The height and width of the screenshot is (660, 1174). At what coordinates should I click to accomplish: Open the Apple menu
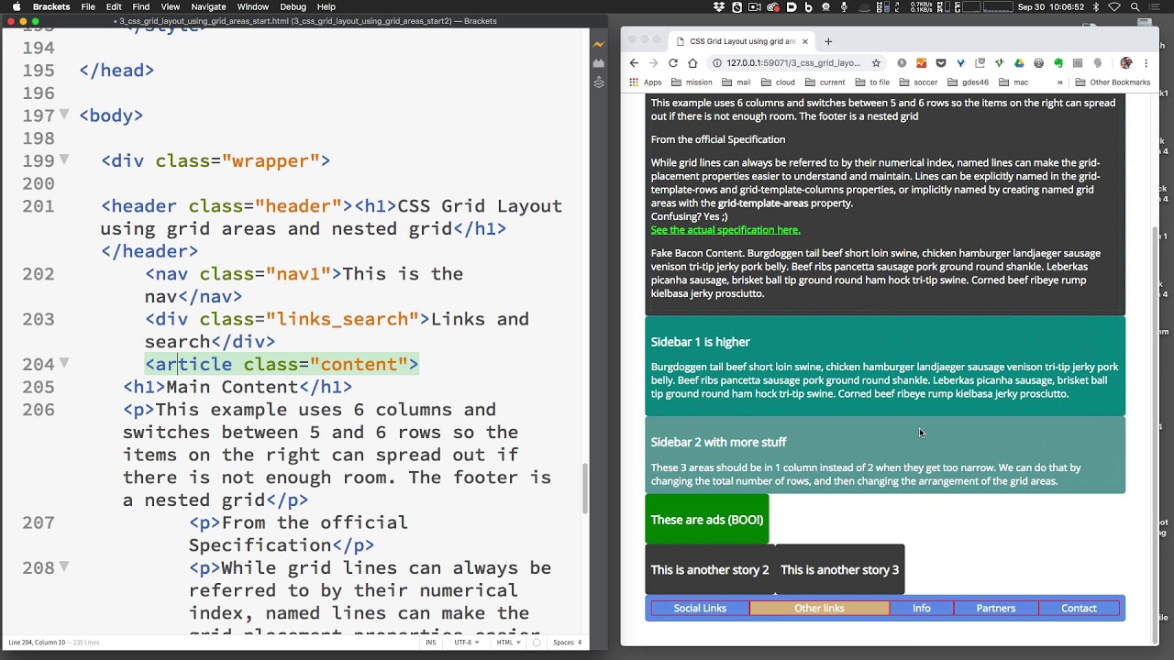click(16, 7)
